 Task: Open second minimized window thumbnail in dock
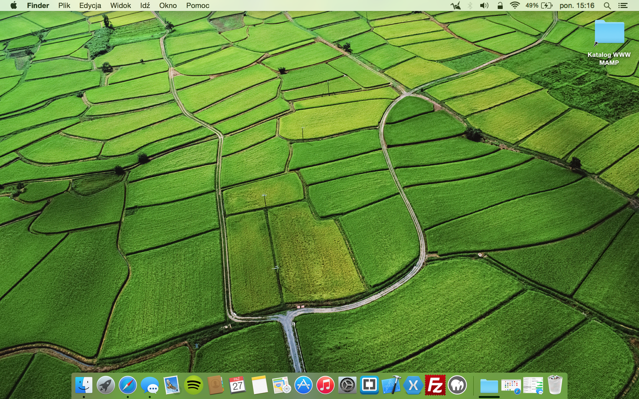pyautogui.click(x=533, y=385)
